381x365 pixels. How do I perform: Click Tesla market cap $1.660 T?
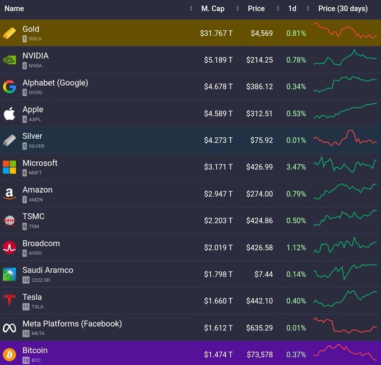[x=218, y=301]
